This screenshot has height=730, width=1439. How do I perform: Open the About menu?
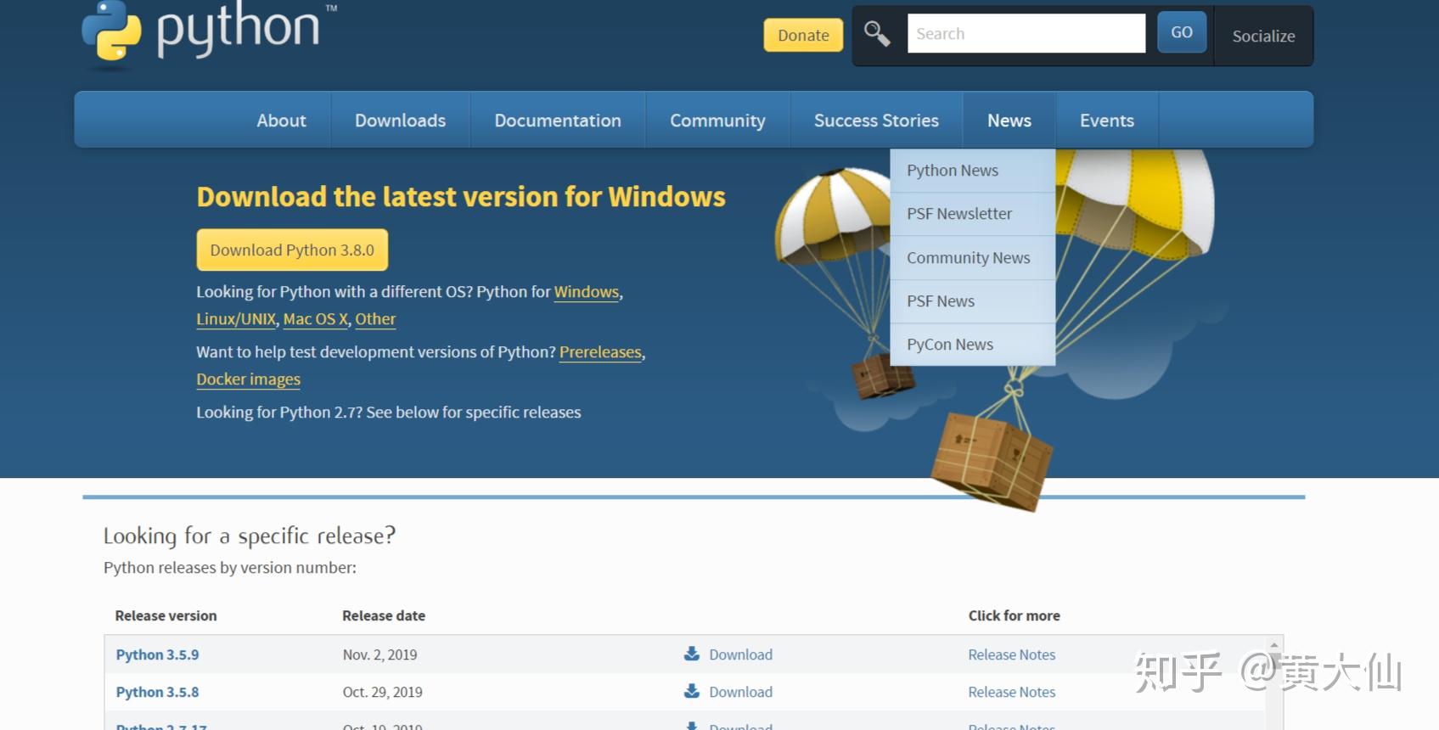pos(281,121)
